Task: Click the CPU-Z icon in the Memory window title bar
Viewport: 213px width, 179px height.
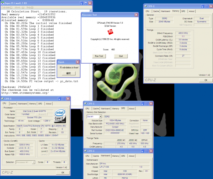Action: click(145, 6)
